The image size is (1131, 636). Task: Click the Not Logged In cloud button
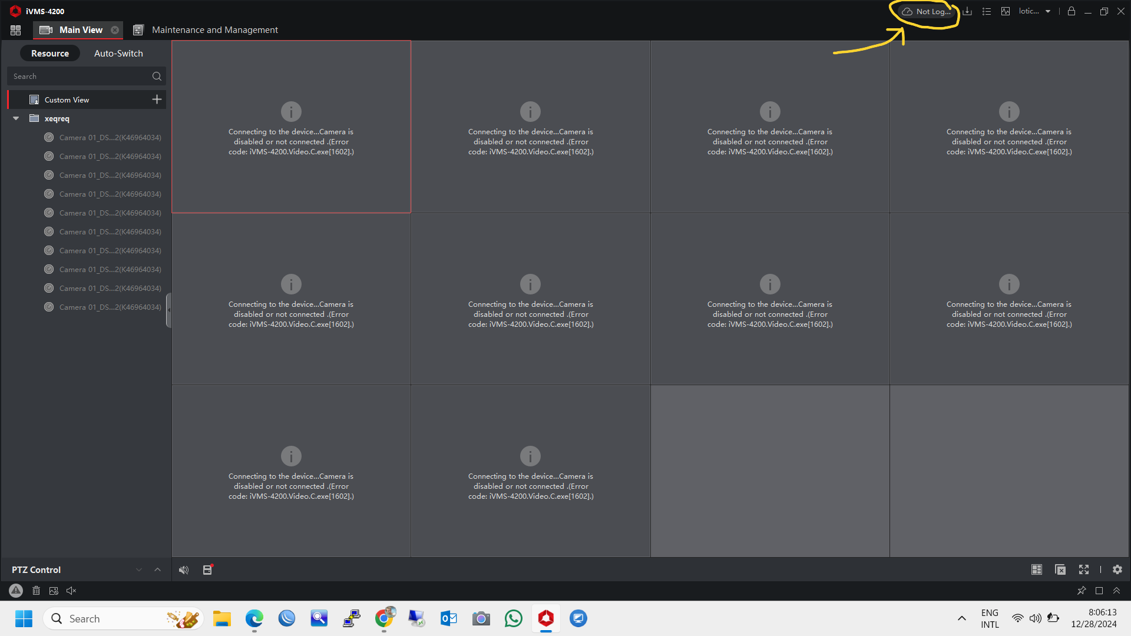926,11
